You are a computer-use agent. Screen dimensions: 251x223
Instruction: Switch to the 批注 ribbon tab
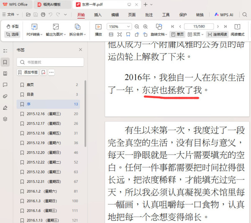[x=149, y=15]
